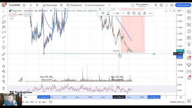Toggle the layout setup square box

[133, 5]
